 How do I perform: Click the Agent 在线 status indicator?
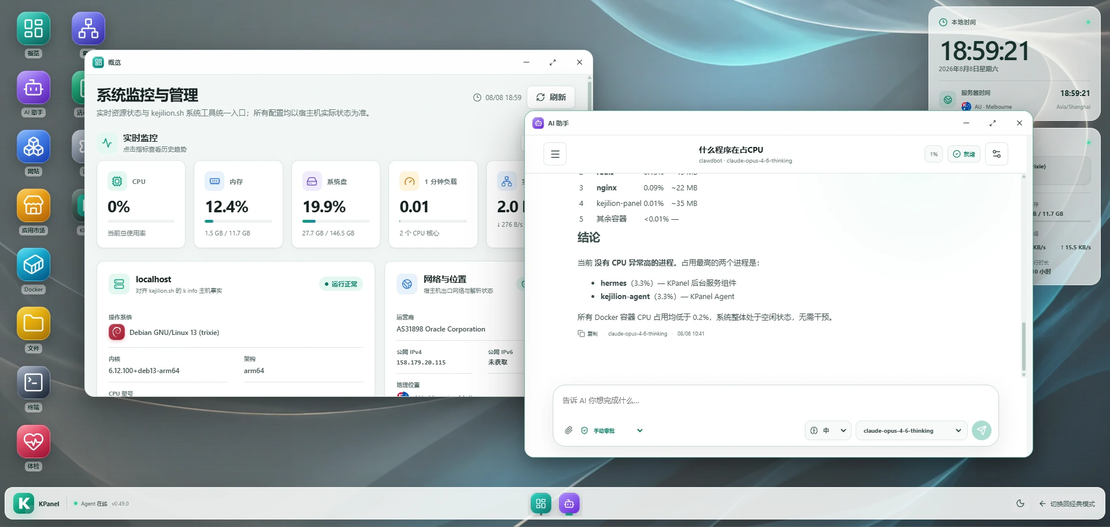click(x=91, y=504)
